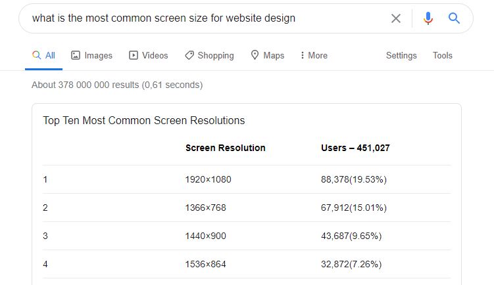Viewport: 494px width, 285px height.
Task: Click the Users – 451,027 column header
Action: pyautogui.click(x=355, y=148)
